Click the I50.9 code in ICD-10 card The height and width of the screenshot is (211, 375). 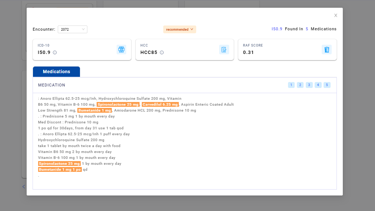(x=44, y=52)
